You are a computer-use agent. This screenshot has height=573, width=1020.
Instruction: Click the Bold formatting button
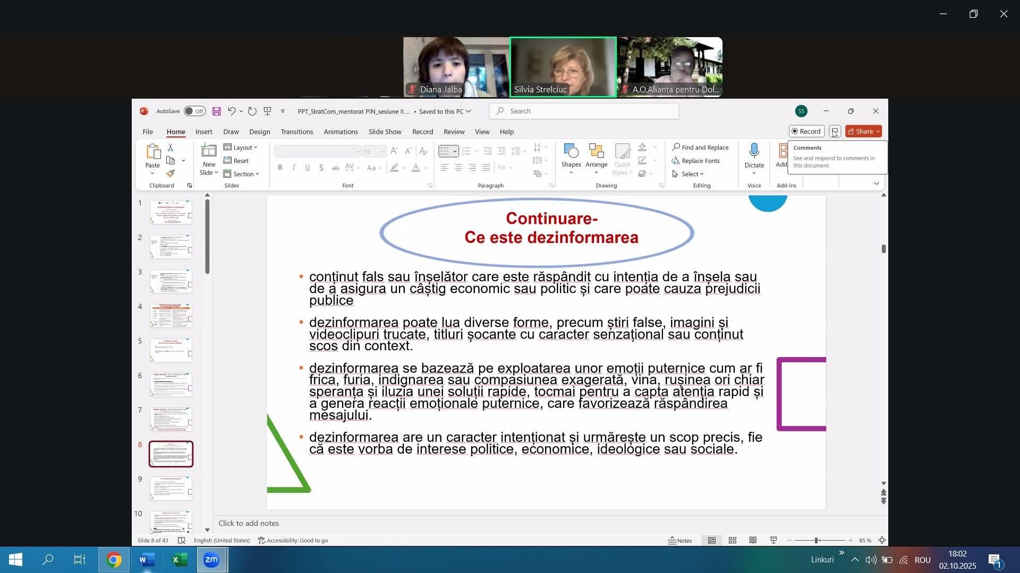(280, 168)
